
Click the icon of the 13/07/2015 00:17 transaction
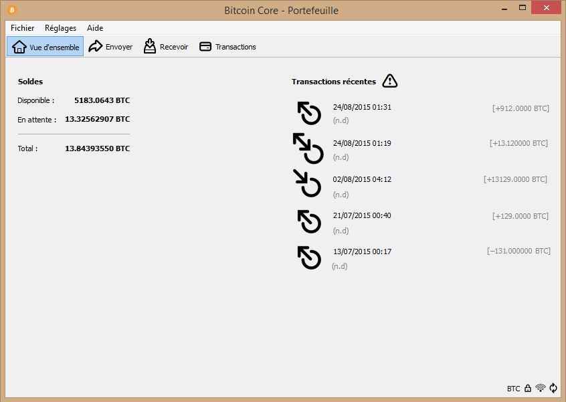[x=309, y=257]
